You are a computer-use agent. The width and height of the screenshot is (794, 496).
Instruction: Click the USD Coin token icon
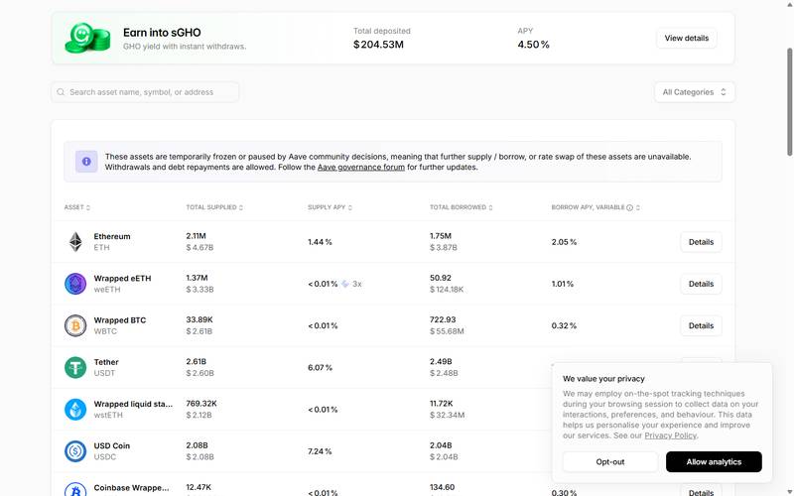75,451
